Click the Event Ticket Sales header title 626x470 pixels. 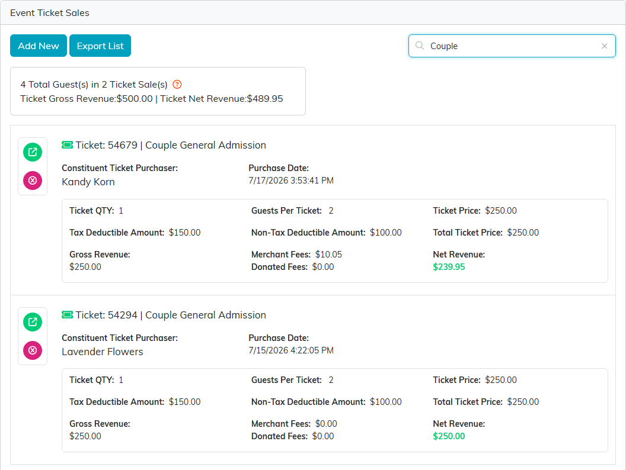pyautogui.click(x=50, y=13)
